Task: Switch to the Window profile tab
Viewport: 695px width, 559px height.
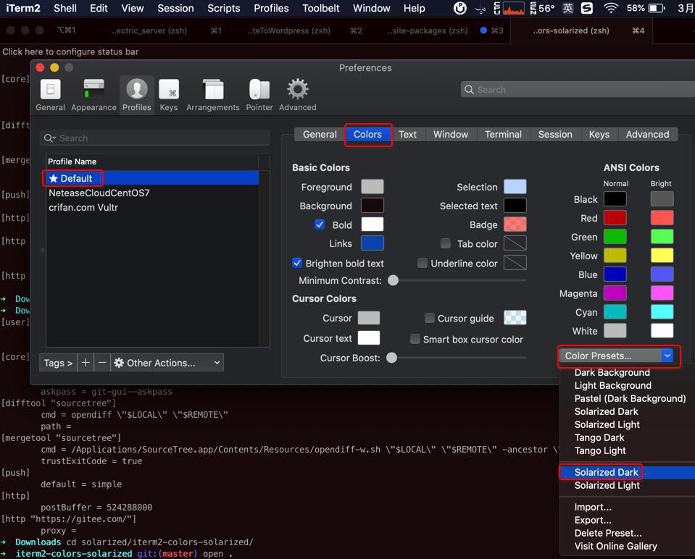Action: point(450,134)
